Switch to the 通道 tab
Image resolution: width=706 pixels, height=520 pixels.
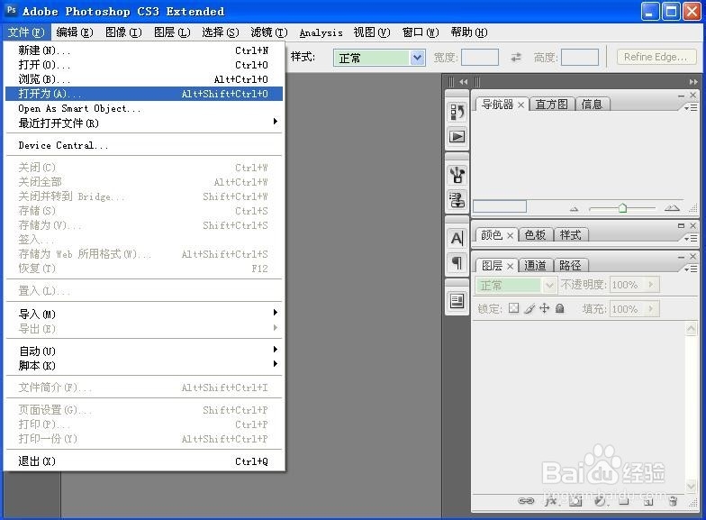click(535, 265)
